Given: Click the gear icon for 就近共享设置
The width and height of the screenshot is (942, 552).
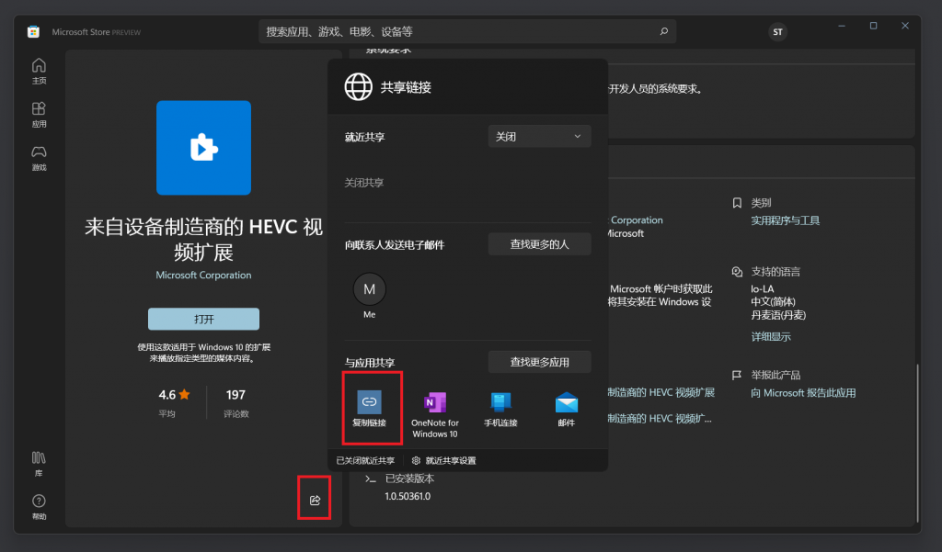Looking at the screenshot, I should [416, 461].
